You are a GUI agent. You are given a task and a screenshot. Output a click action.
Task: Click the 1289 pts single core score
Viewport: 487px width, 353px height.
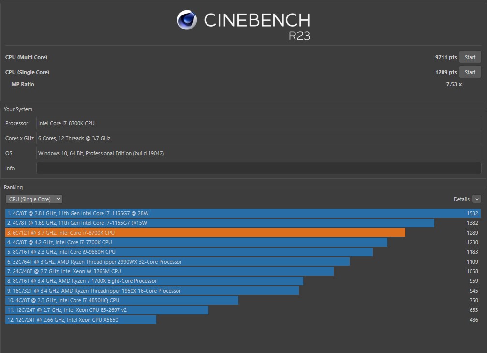pos(446,72)
